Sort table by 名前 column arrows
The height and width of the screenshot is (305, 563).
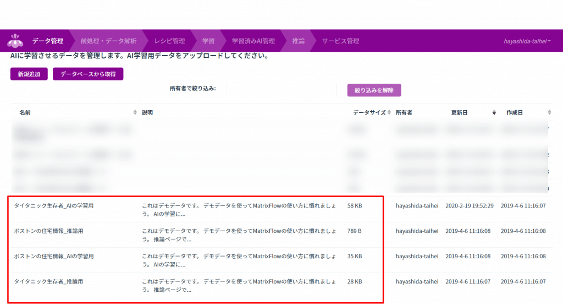point(135,112)
